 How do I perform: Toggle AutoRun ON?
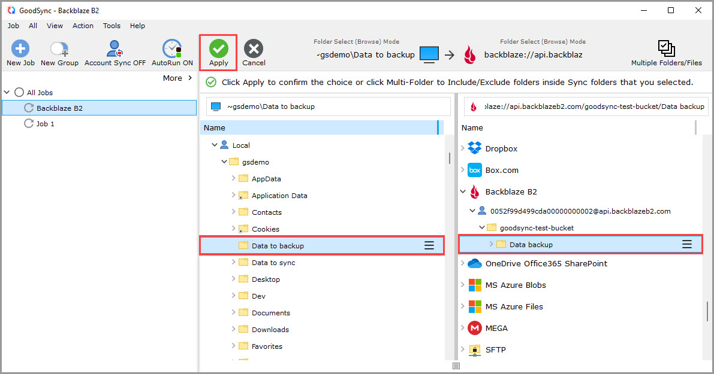pyautogui.click(x=172, y=48)
